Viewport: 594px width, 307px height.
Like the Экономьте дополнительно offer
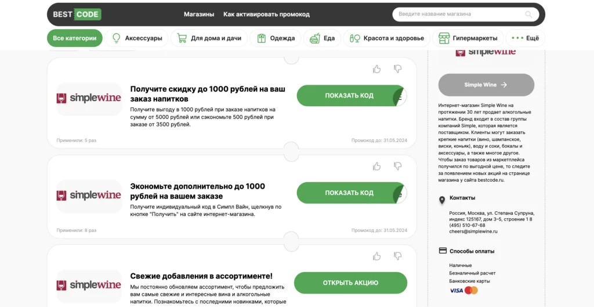click(x=376, y=166)
